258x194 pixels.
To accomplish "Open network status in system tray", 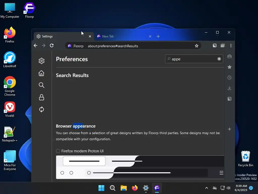I will coord(222,188).
